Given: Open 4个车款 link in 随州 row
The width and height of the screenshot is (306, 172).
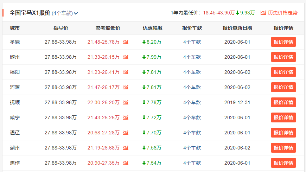Looking at the screenshot, I should 192,57.
